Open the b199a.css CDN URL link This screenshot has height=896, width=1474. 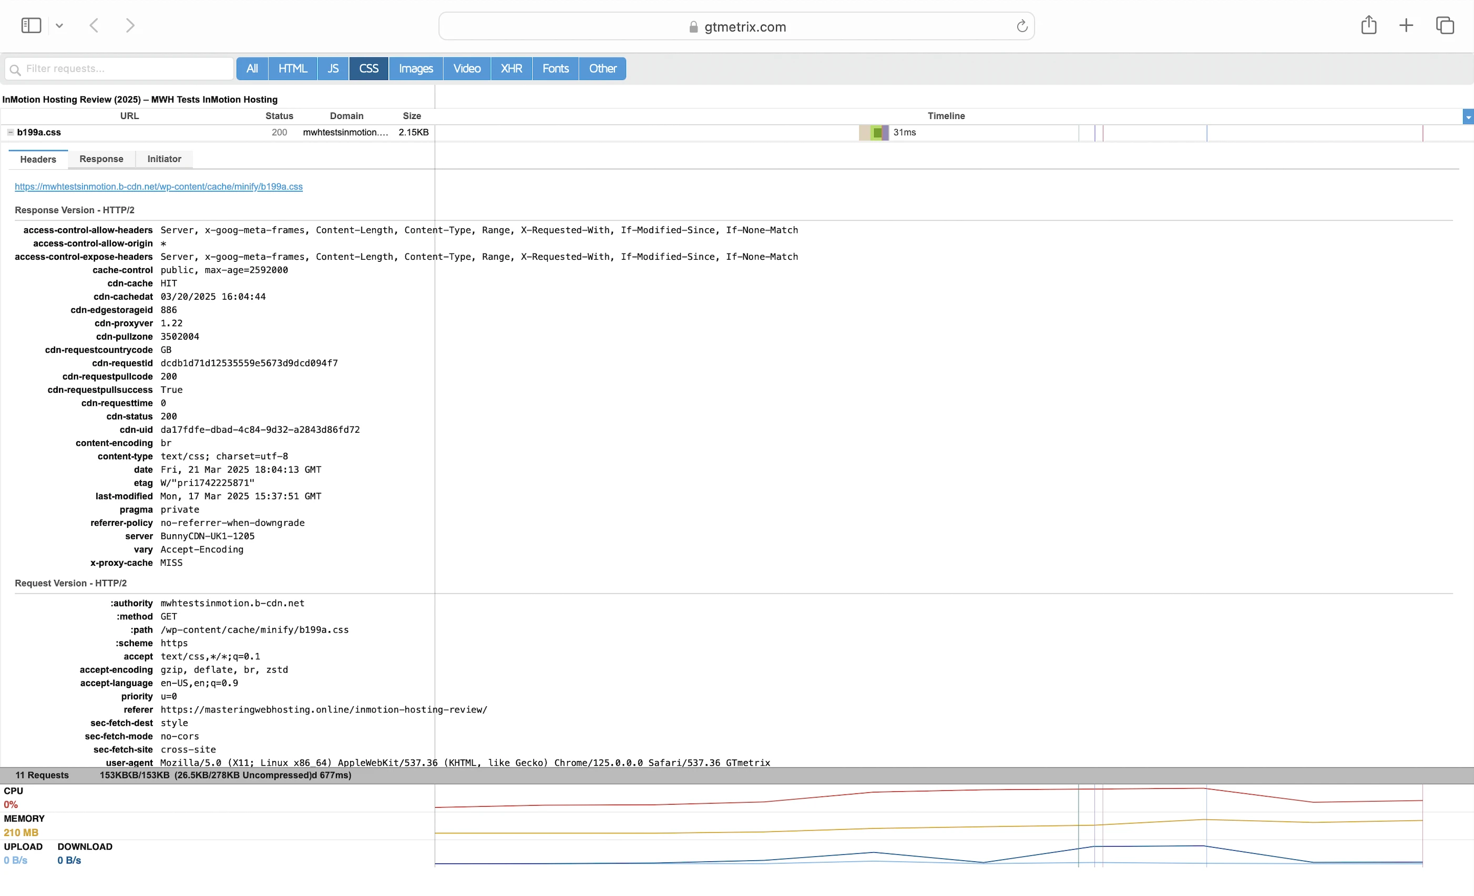pyautogui.click(x=159, y=187)
